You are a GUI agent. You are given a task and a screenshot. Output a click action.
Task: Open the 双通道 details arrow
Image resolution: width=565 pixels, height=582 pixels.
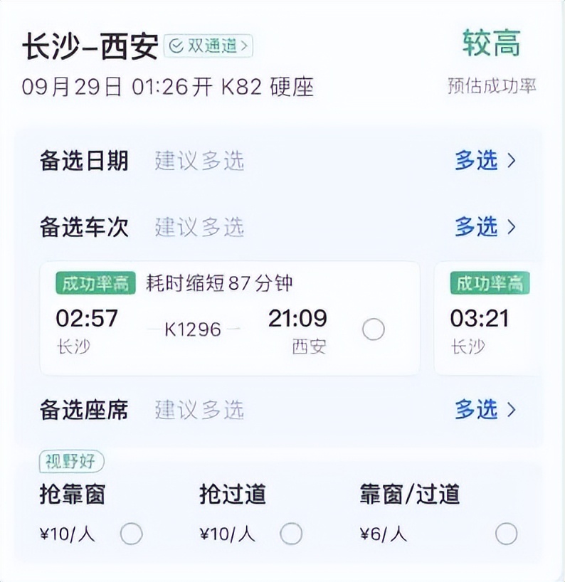pos(245,47)
